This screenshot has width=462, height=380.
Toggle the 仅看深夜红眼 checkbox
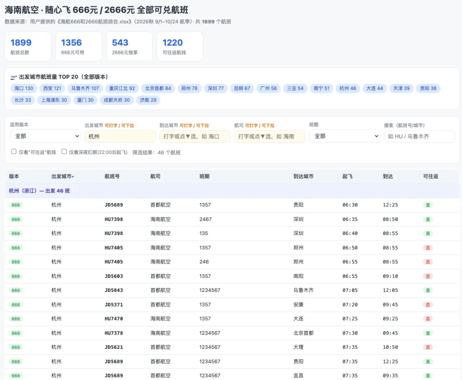click(x=64, y=152)
